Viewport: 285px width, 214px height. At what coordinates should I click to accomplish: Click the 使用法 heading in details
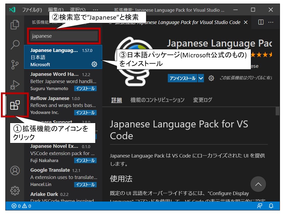[121, 179]
